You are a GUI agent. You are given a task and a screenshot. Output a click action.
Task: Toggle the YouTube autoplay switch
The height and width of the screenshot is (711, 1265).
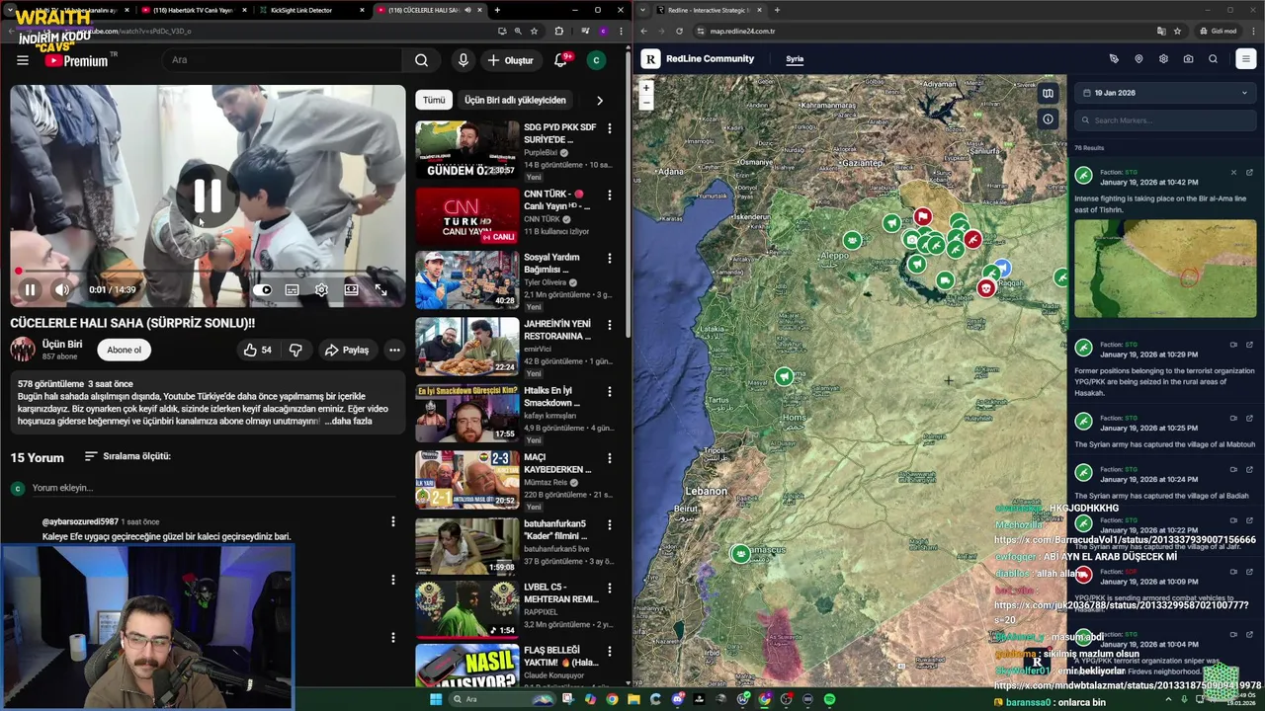pos(263,289)
